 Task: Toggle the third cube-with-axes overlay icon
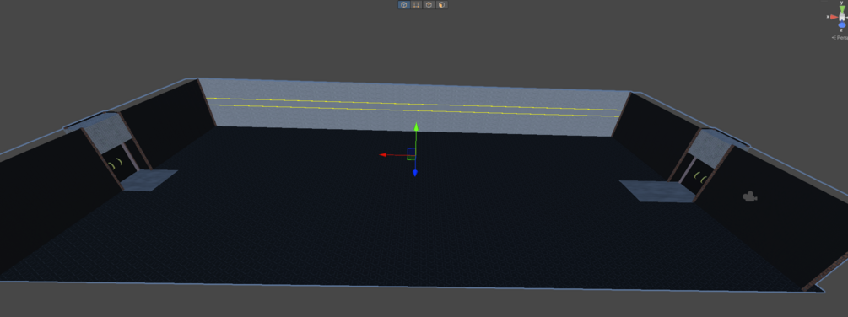pos(429,5)
